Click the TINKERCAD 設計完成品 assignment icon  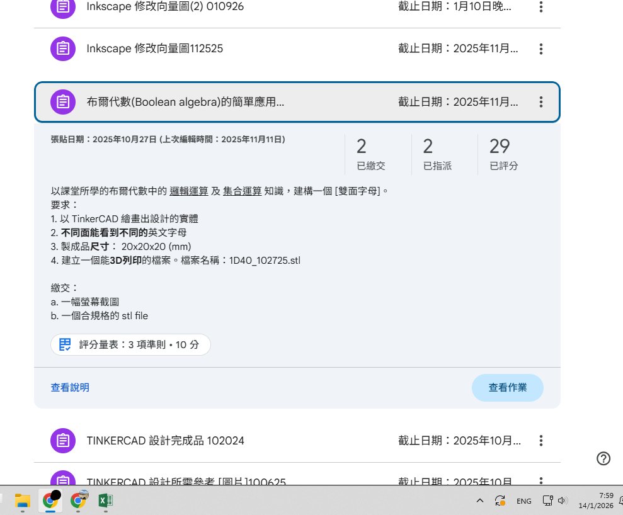click(63, 441)
